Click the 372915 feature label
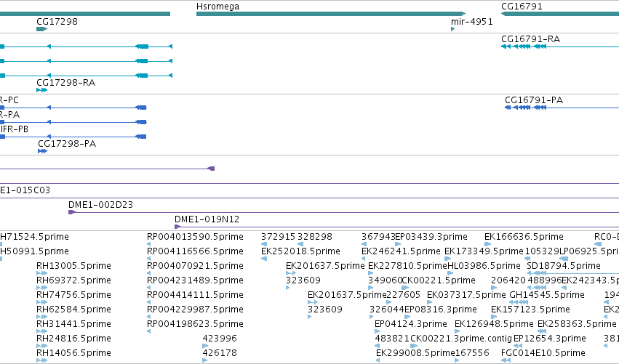Screen dimensions: 619x364 [278, 237]
